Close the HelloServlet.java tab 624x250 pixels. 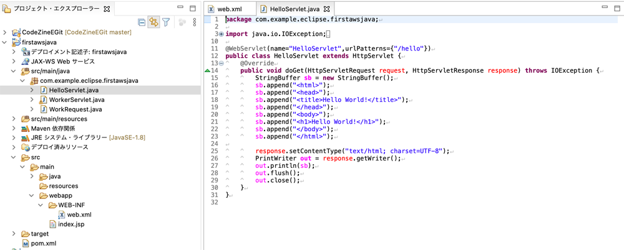pyautogui.click(x=326, y=8)
